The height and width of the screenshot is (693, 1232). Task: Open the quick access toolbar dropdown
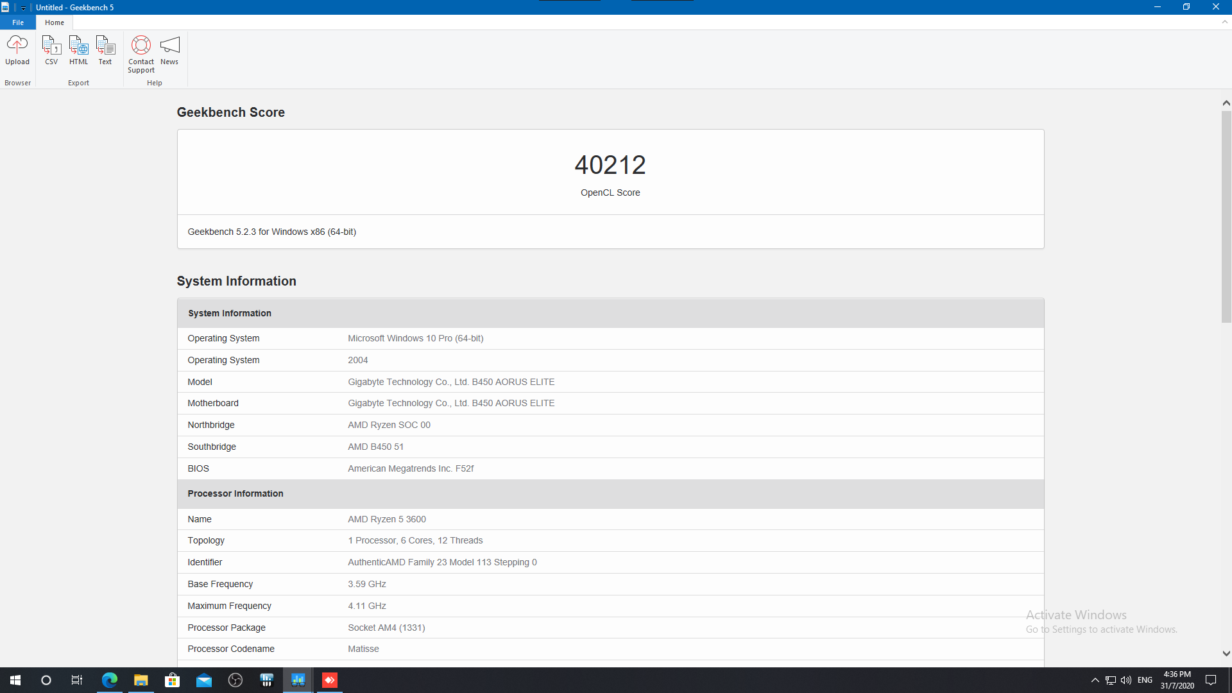tap(23, 8)
